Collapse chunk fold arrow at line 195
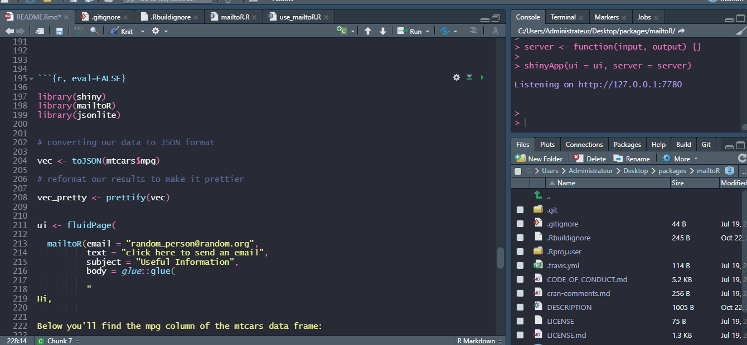This screenshot has height=345, width=747. [x=31, y=79]
